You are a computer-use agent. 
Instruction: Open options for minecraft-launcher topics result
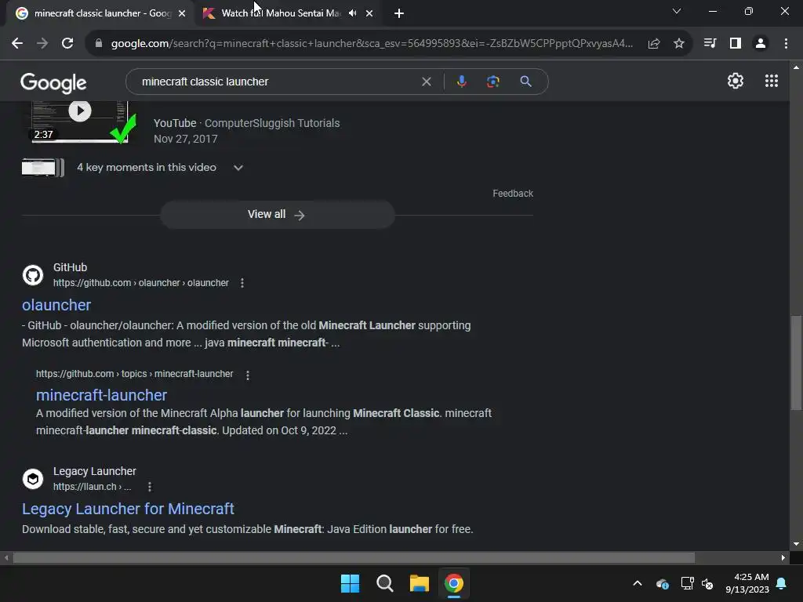click(248, 375)
